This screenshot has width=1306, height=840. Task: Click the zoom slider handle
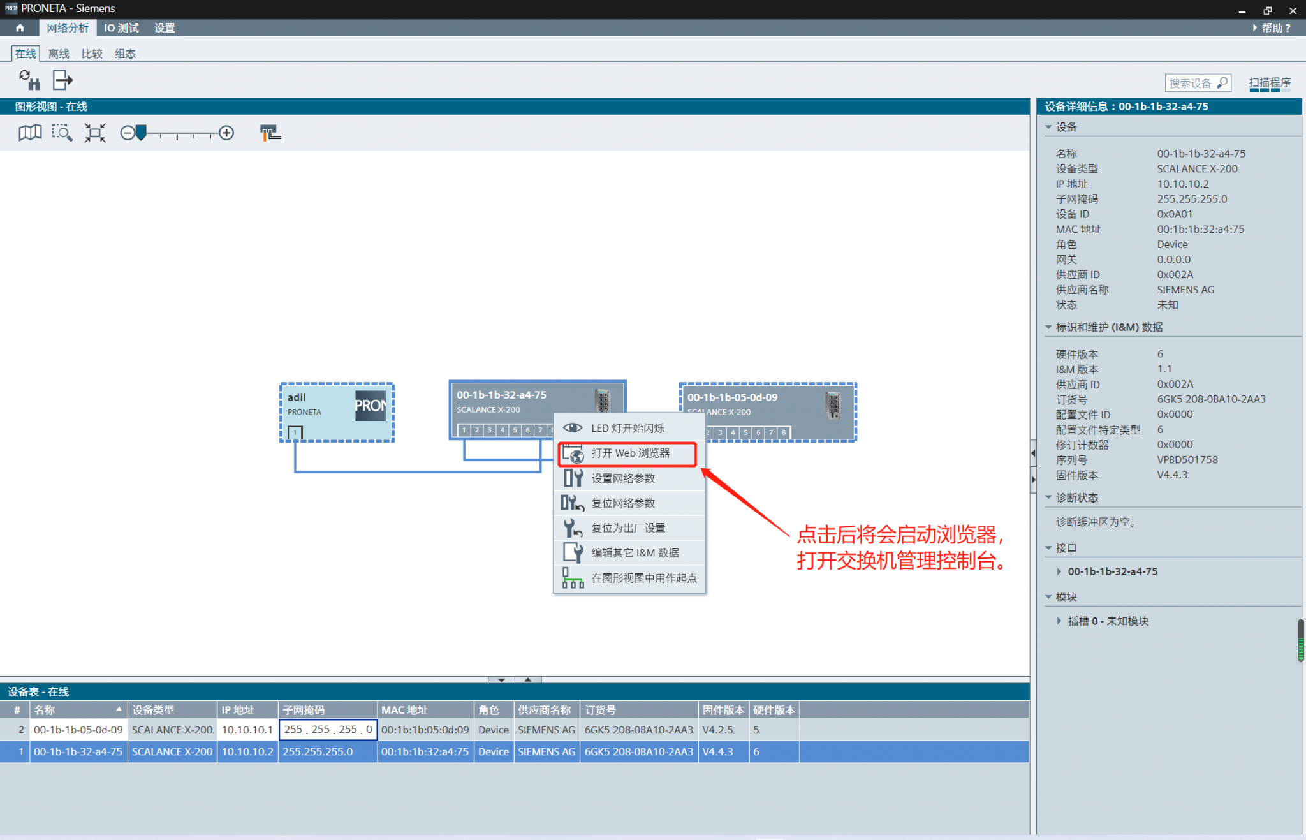pos(142,133)
